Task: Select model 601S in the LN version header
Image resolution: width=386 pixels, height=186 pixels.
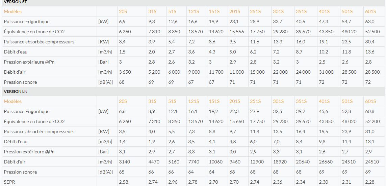Action: (370, 101)
